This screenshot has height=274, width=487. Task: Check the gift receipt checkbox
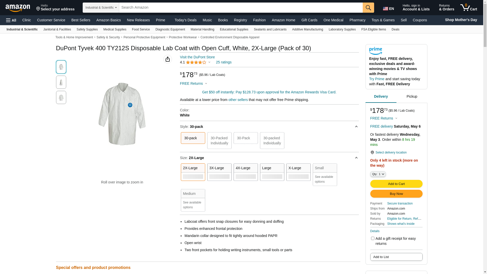pyautogui.click(x=373, y=238)
